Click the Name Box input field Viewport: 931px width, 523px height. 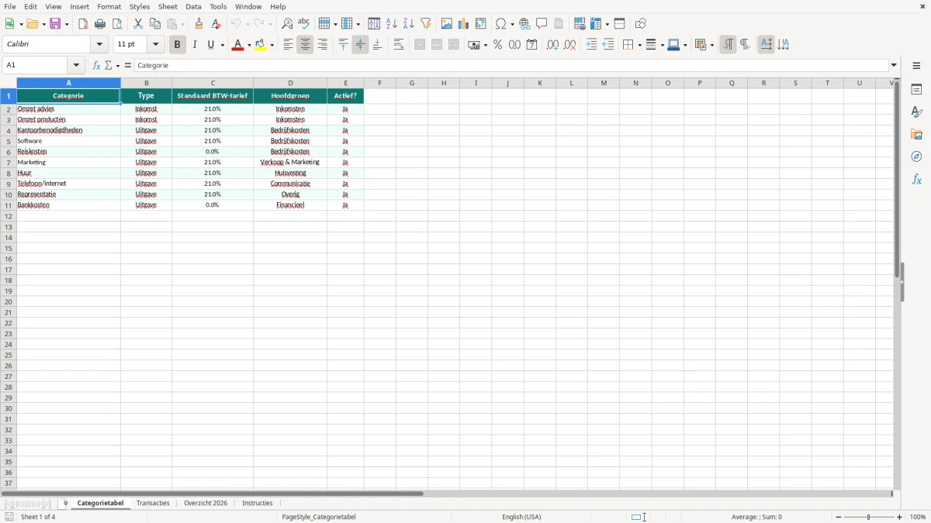(36, 66)
